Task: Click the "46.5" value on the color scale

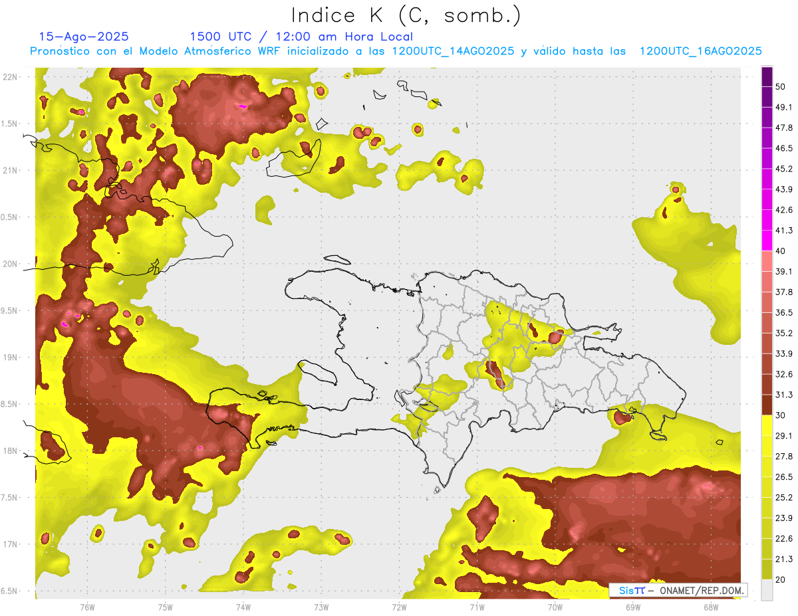Action: [x=784, y=148]
